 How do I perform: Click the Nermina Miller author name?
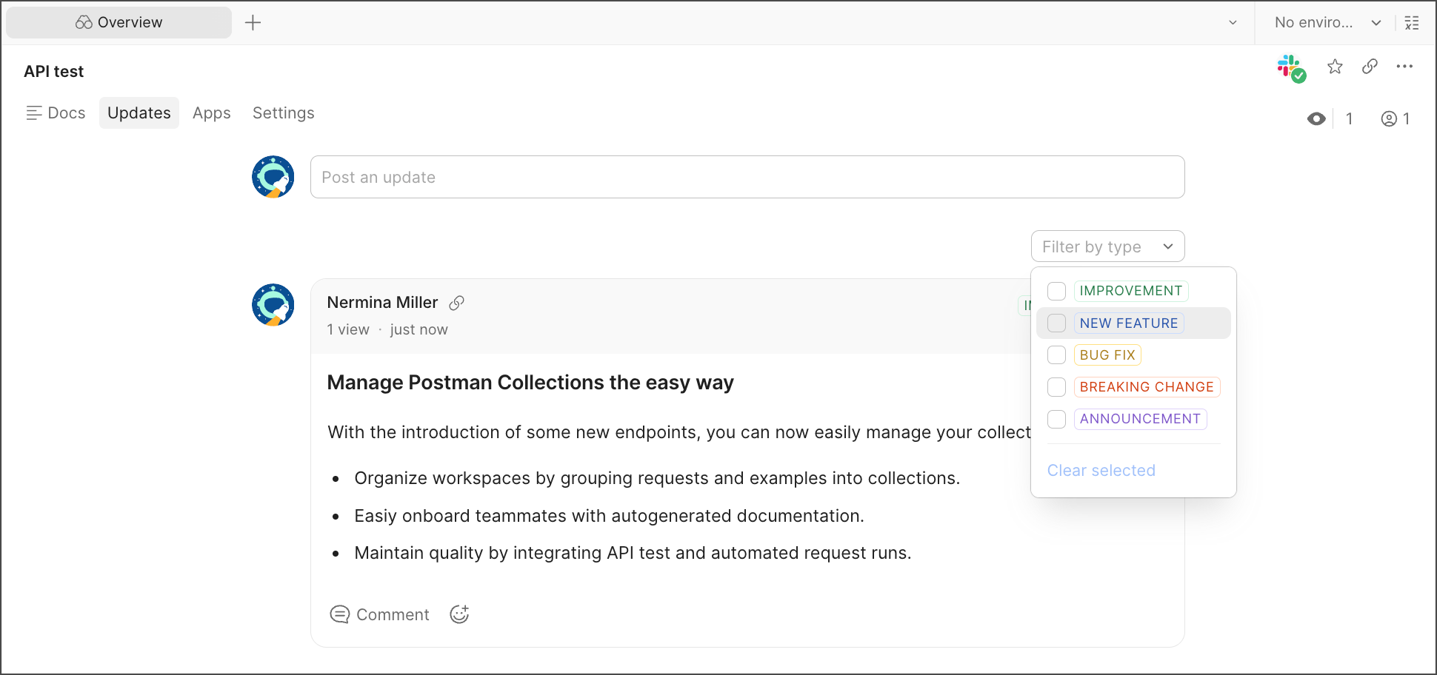[382, 303]
